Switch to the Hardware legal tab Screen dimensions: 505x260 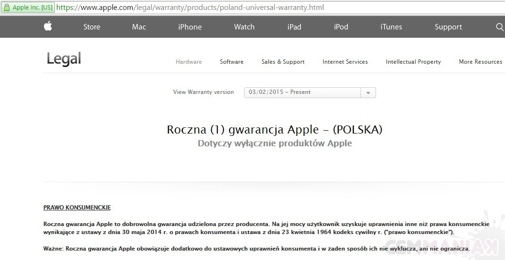(188, 62)
